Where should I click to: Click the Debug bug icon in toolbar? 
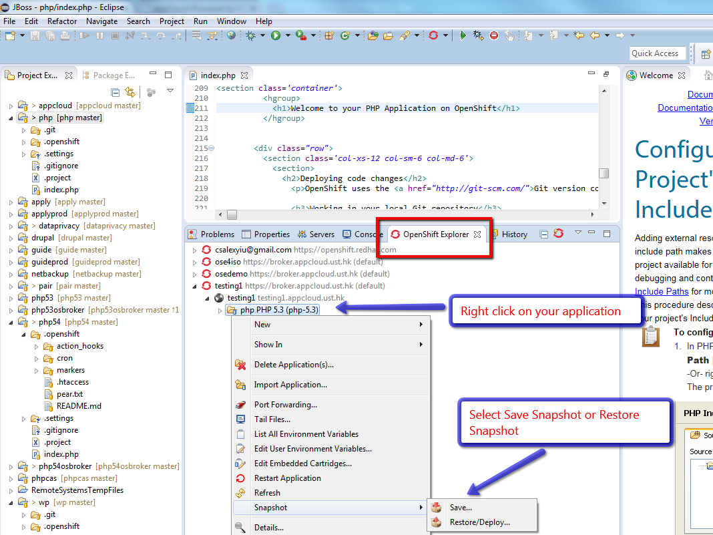pyautogui.click(x=251, y=36)
